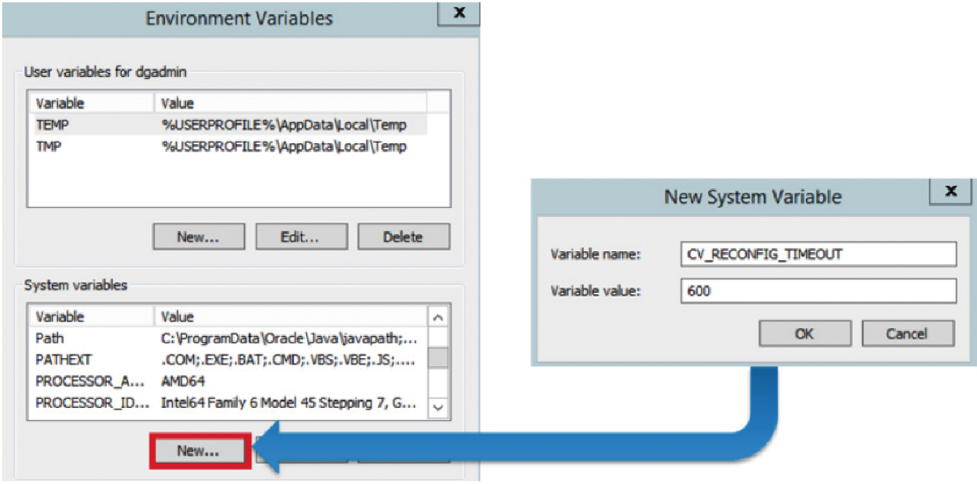
Task: Sort user variables by Value column header
Action: (291, 103)
